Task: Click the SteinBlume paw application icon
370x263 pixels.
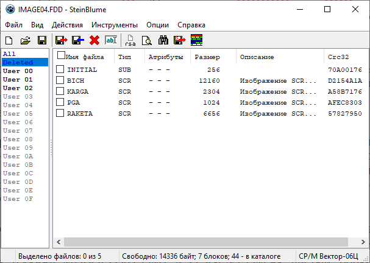Action: 10,10
